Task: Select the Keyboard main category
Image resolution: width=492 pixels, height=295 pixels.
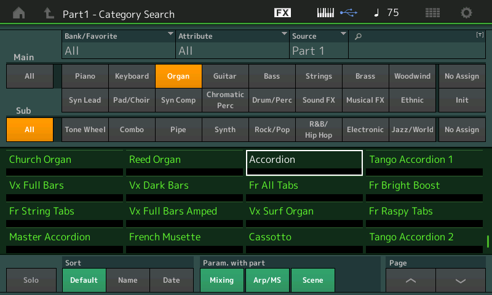Action: [132, 76]
